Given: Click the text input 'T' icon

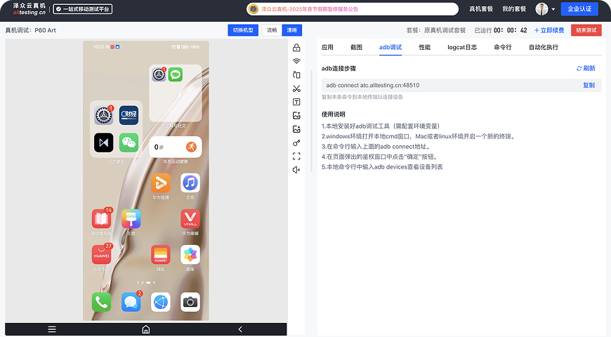Looking at the screenshot, I should [296, 102].
